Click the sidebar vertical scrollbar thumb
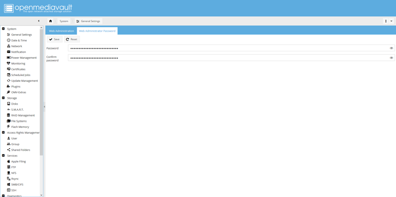The image size is (396, 197). tap(42, 92)
